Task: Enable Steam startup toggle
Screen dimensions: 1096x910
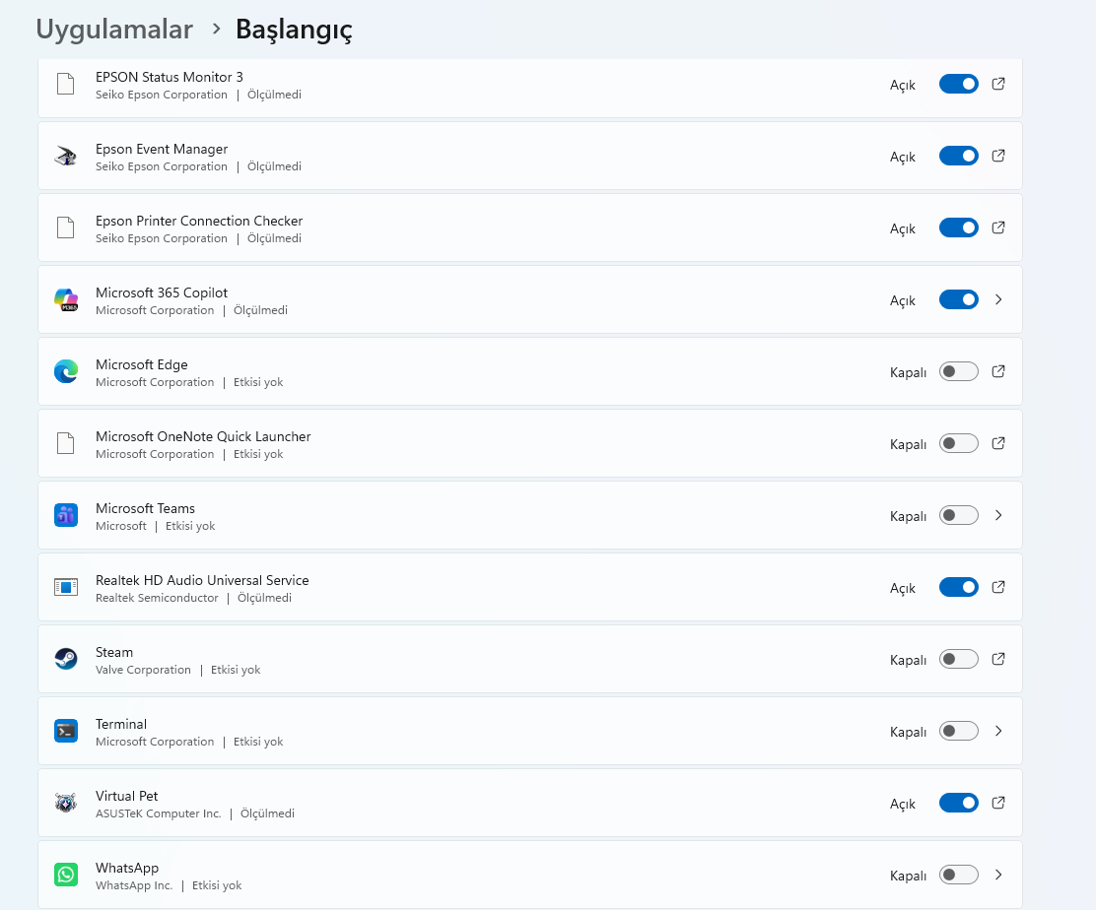Action: coord(958,659)
